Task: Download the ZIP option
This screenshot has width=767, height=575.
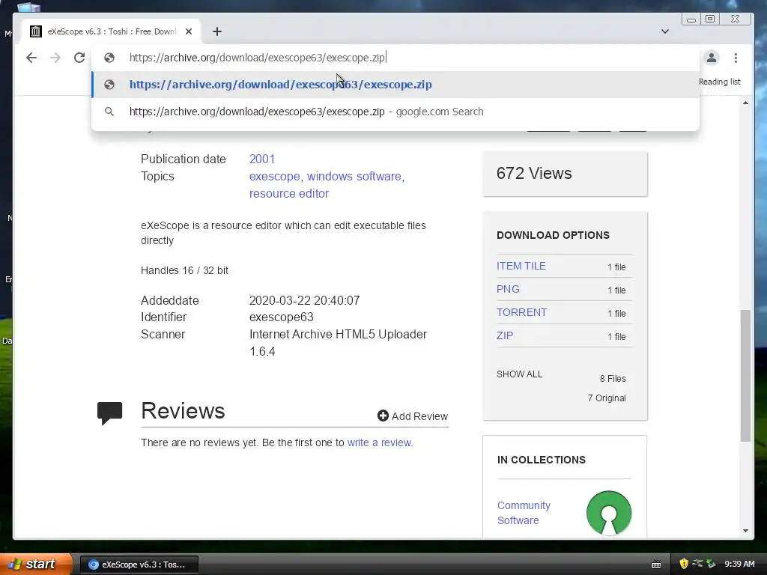Action: [505, 335]
